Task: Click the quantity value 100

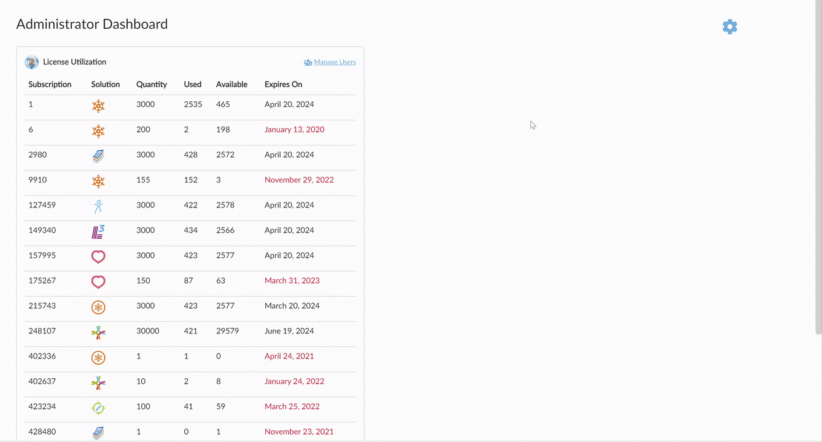Action: pos(143,406)
